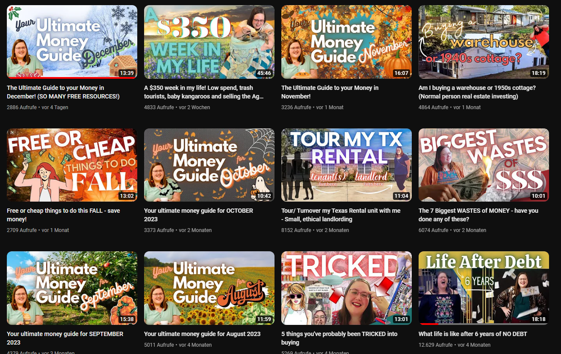Screen dimensions: 561x354
Task: Click the 'Buying a warehouse' thumbnail
Action: pos(484,42)
